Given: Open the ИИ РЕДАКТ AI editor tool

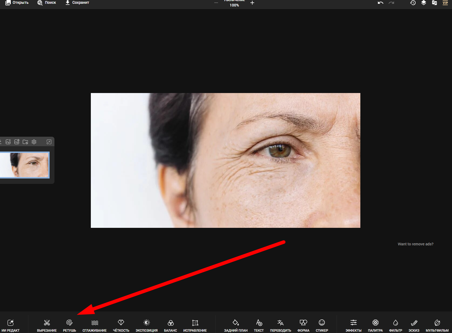Looking at the screenshot, I should coord(11,325).
